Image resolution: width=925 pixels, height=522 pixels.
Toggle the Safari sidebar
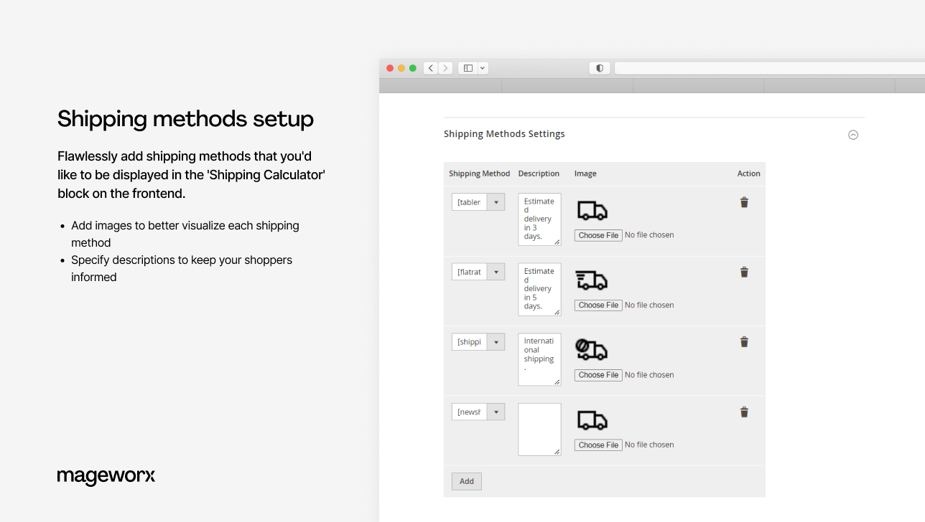coord(466,67)
